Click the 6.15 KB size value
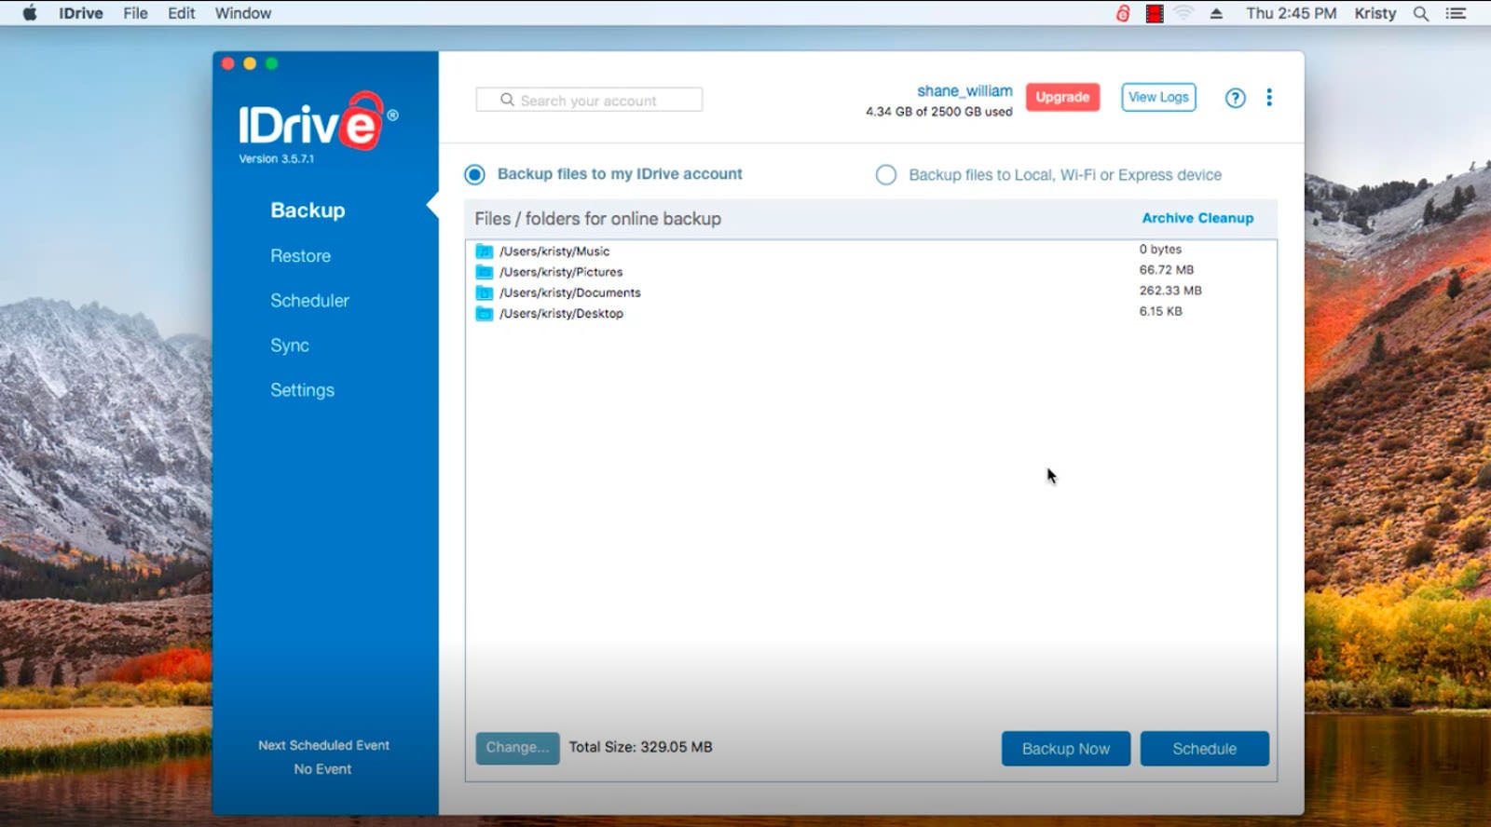Viewport: 1491px width, 827px height. (1160, 311)
